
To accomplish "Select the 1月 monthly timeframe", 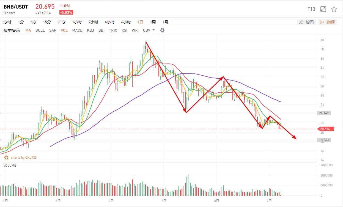I will pos(165,22).
